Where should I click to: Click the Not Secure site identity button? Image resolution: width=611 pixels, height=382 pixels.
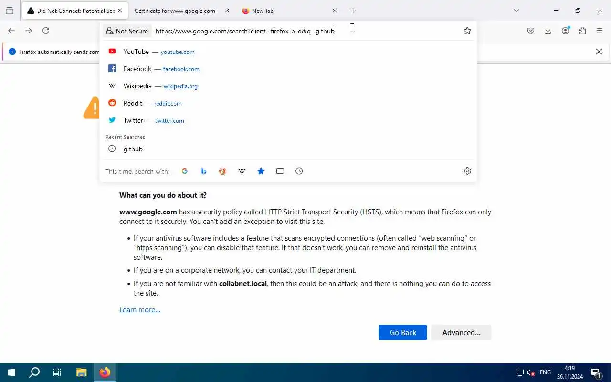tap(127, 31)
